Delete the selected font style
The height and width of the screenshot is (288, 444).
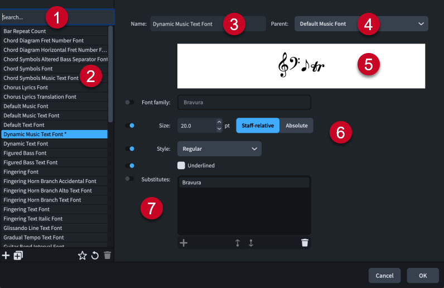coord(107,256)
